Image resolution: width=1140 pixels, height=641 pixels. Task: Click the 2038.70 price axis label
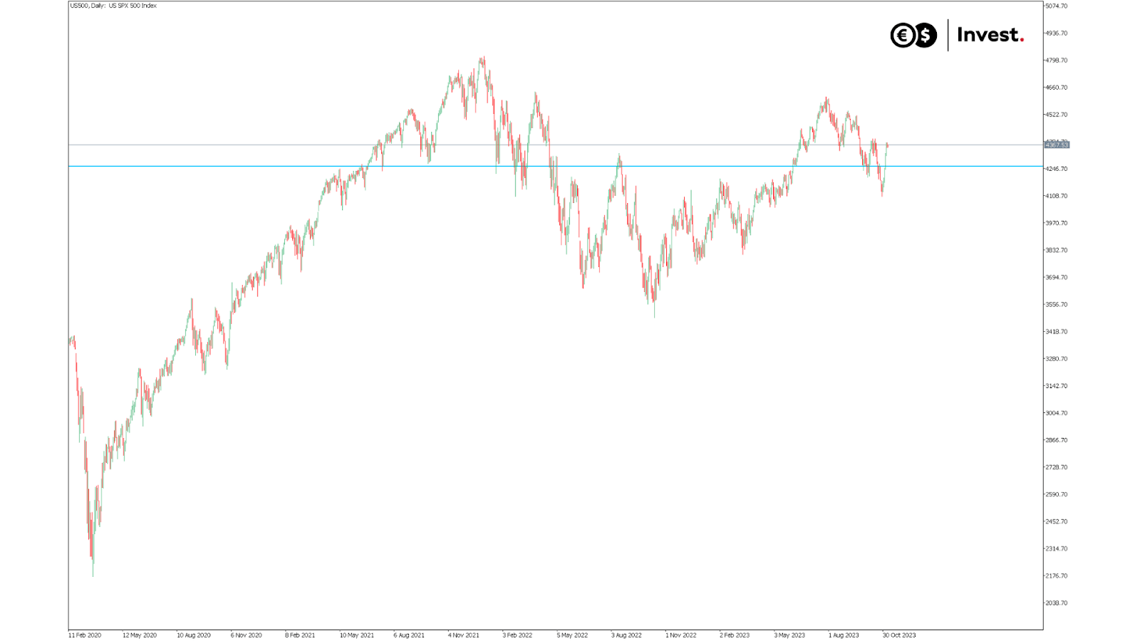click(x=1056, y=603)
